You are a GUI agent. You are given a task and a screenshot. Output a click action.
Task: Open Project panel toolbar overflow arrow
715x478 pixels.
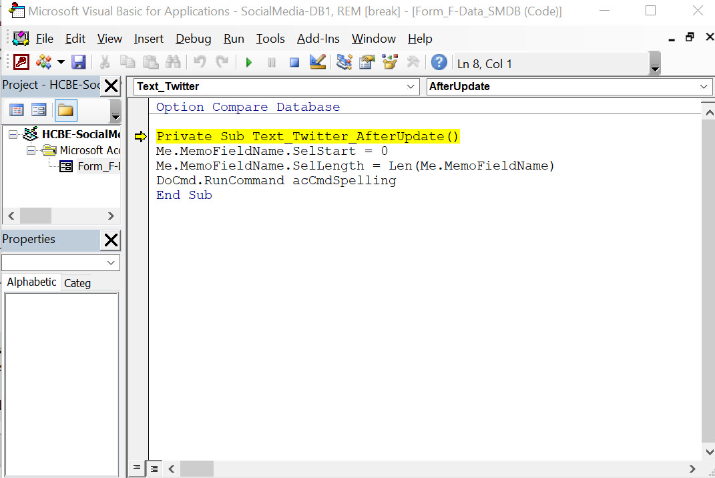[115, 111]
